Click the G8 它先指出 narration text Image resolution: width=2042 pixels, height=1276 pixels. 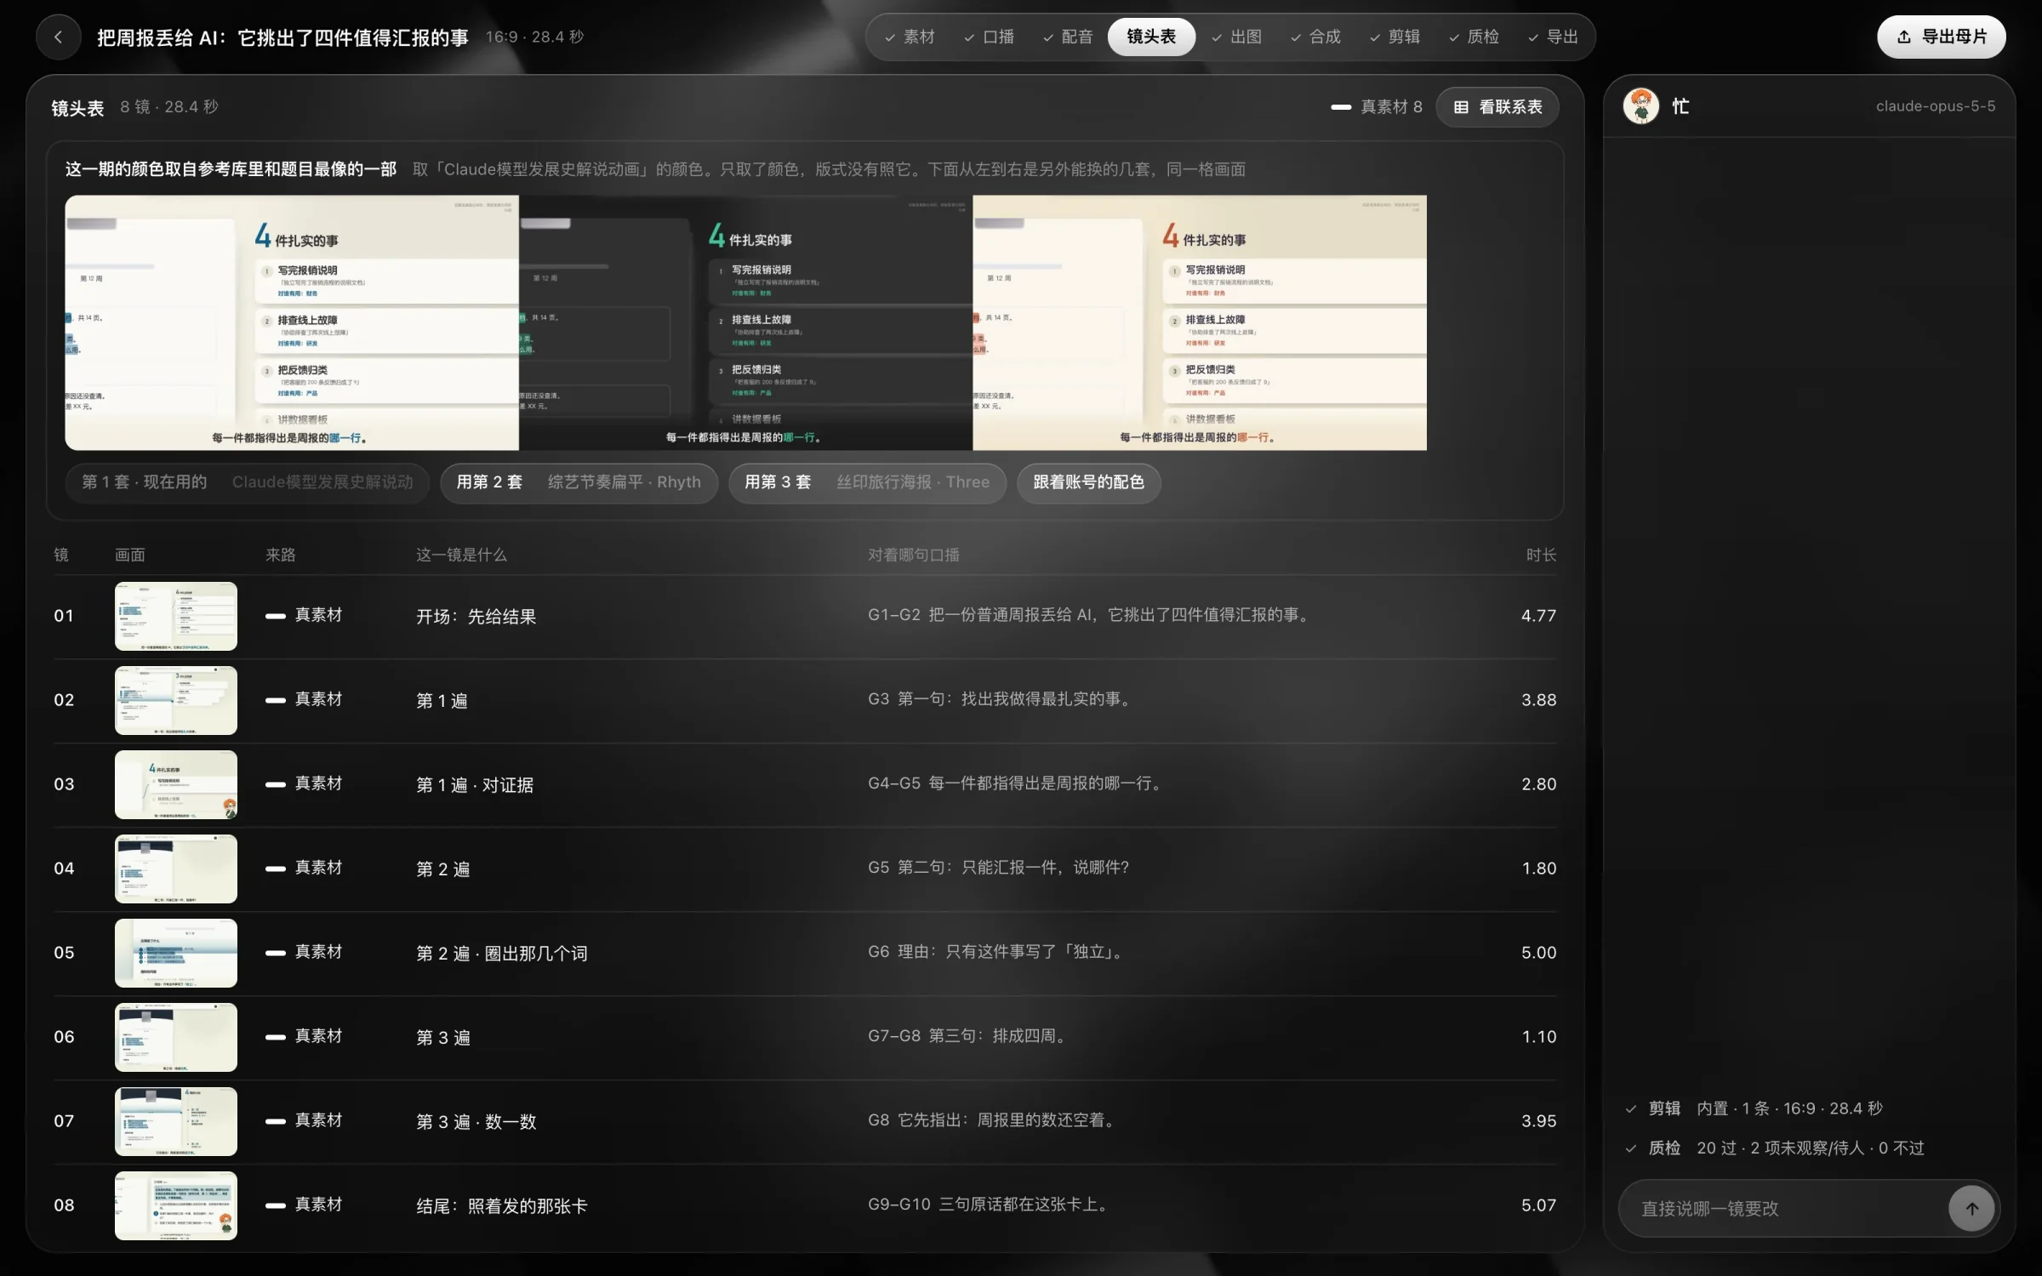[x=993, y=1120]
